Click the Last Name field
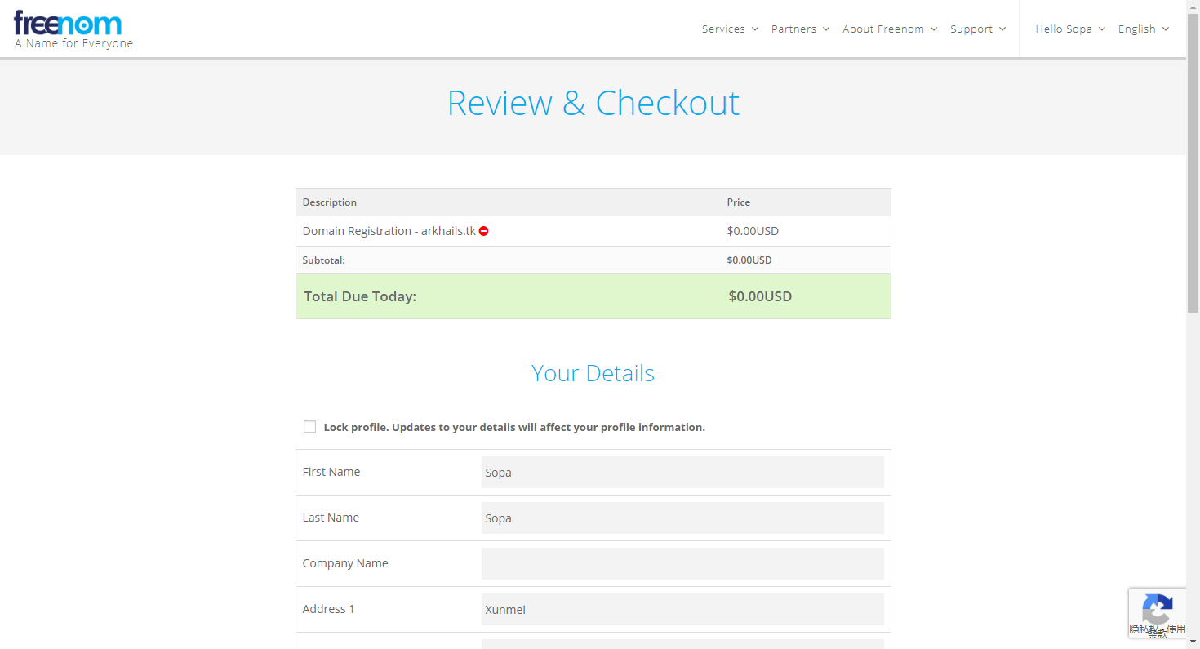 click(x=682, y=518)
